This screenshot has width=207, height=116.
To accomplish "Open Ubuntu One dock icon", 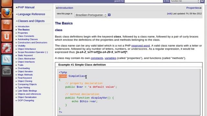I will click(x=6, y=36).
